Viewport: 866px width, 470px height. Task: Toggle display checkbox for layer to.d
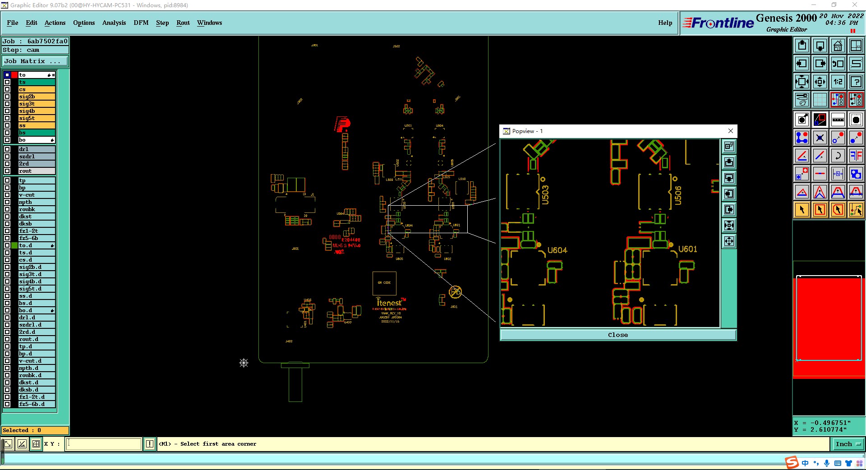7,245
